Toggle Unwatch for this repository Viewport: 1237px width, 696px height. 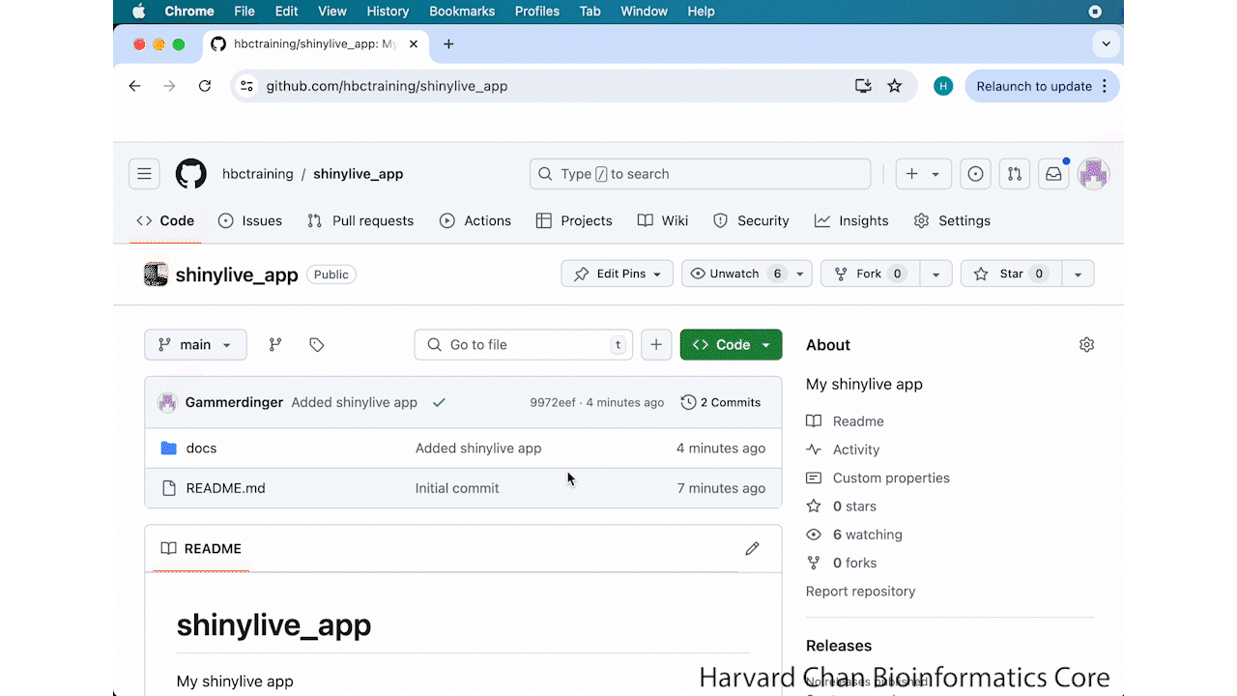tap(734, 274)
